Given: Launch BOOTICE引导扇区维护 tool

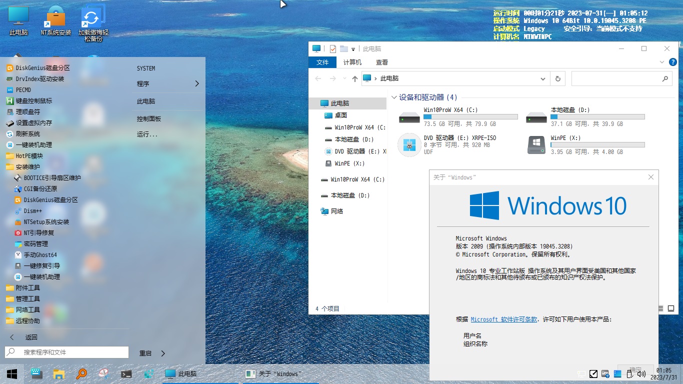Looking at the screenshot, I should click(52, 178).
